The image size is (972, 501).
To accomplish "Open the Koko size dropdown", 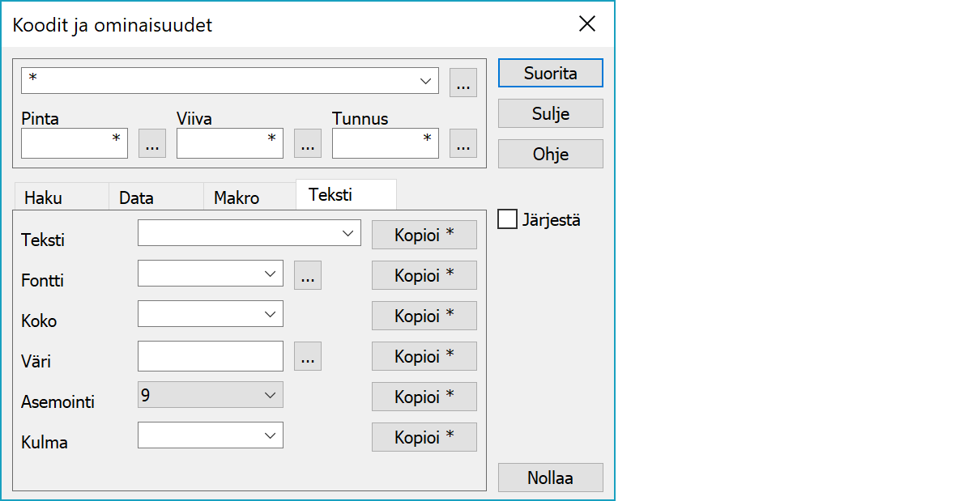I will pos(271,314).
